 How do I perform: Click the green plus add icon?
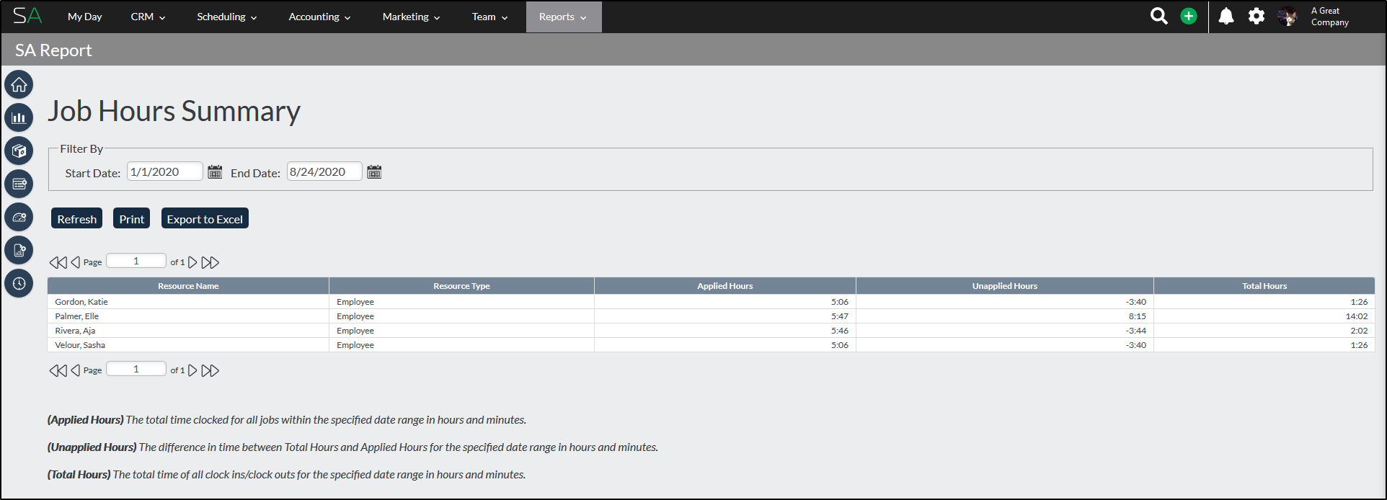[1189, 16]
